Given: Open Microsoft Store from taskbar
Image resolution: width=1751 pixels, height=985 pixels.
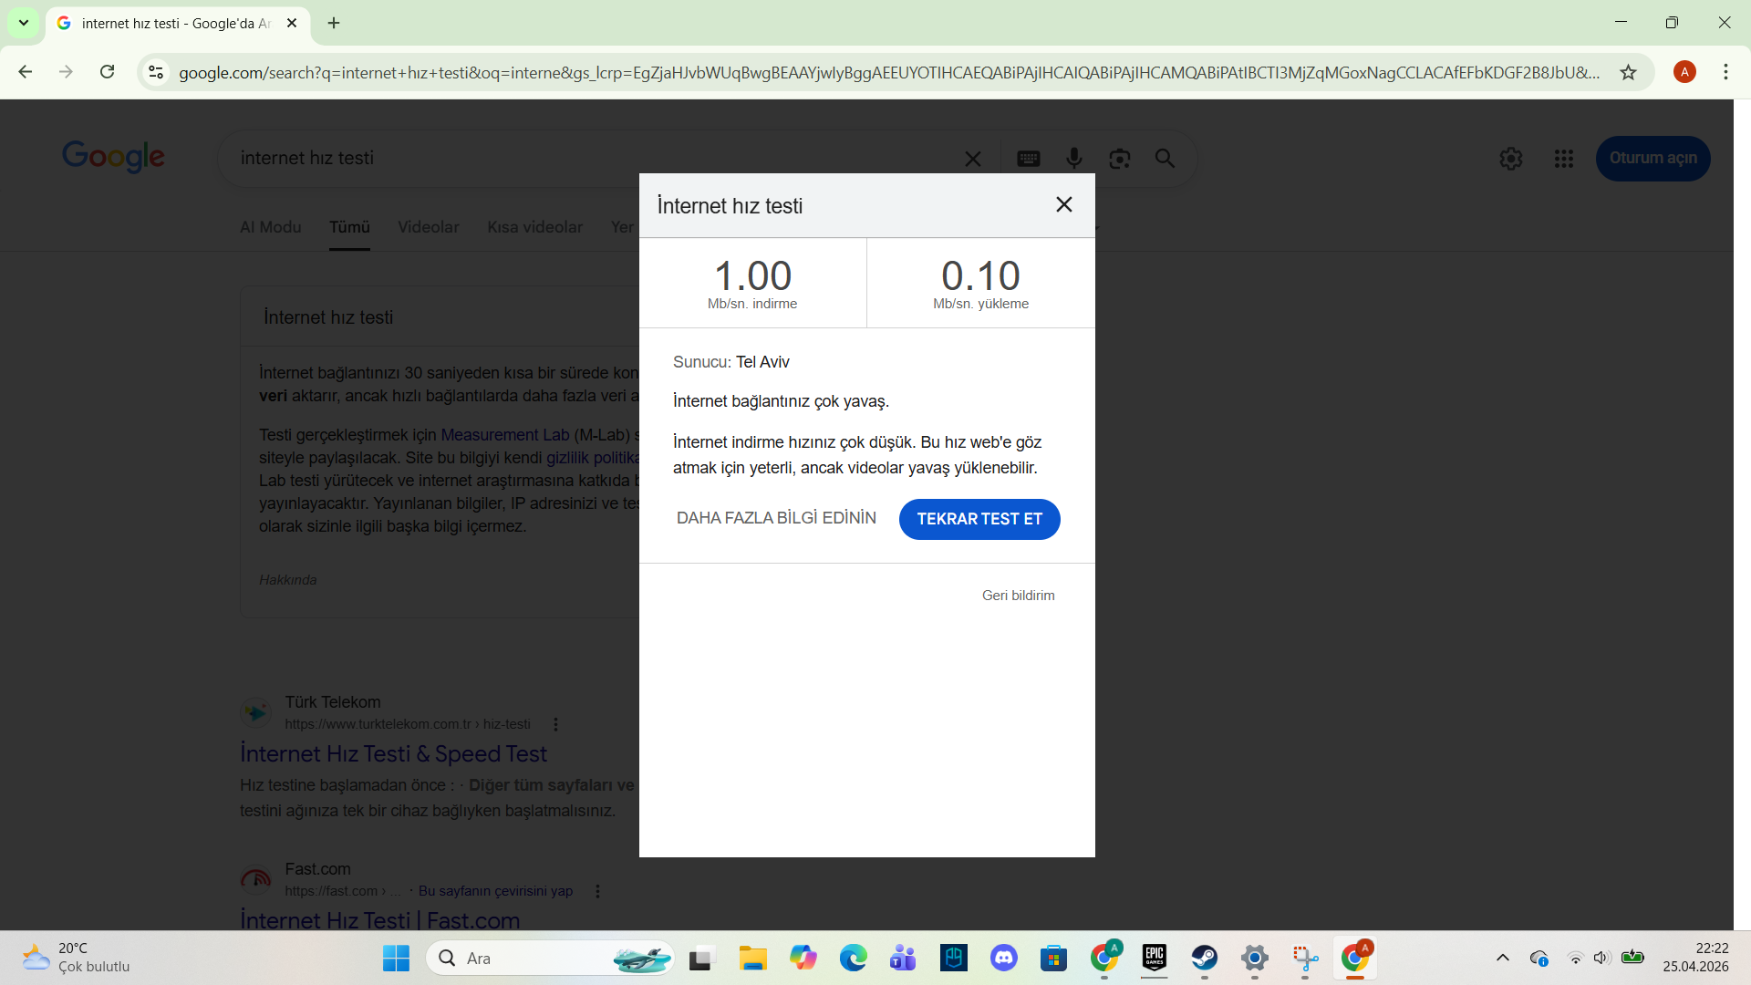Looking at the screenshot, I should tap(1053, 959).
